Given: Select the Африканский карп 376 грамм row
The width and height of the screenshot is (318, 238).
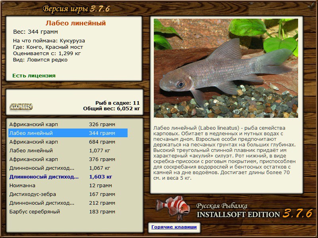Looking at the screenshot, I should 68,159.
